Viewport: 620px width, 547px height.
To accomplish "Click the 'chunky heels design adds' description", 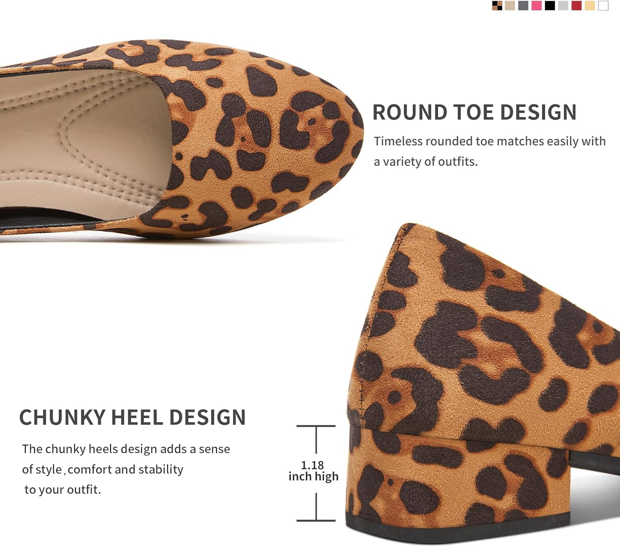I will 126,469.
